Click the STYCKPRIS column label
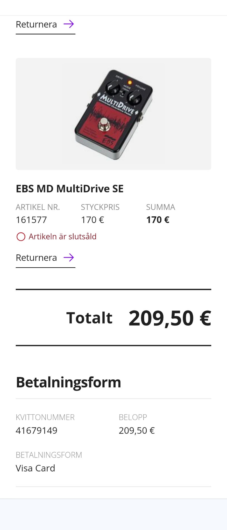The width and height of the screenshot is (227, 530). pyautogui.click(x=100, y=207)
